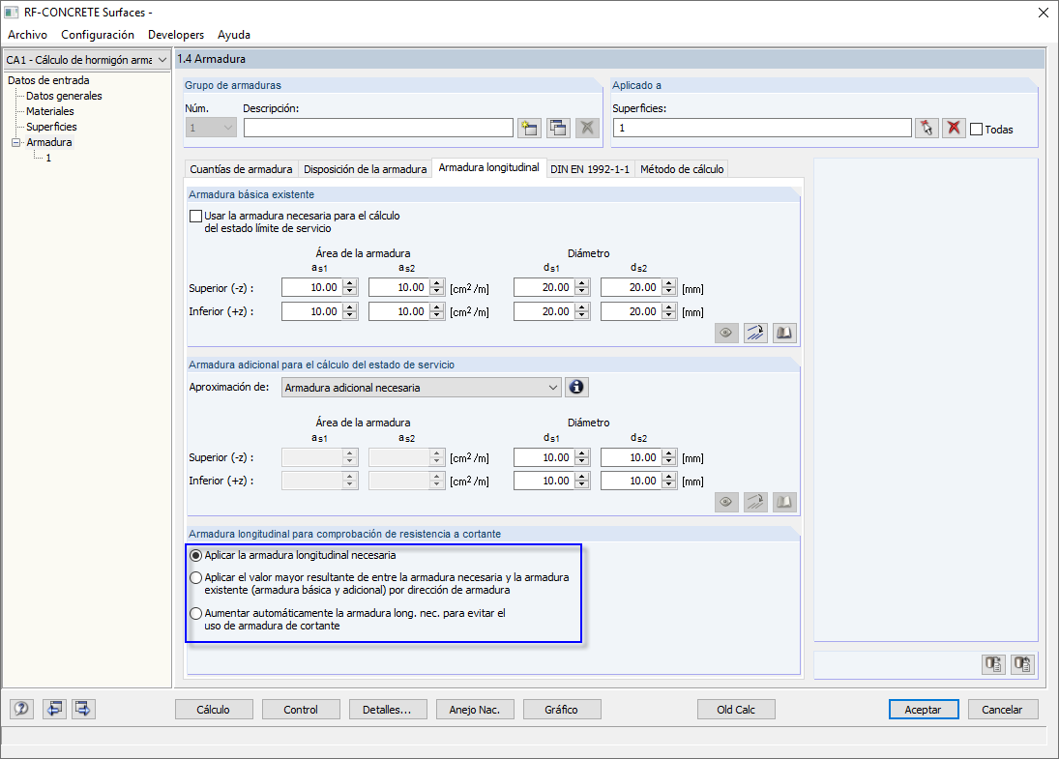Open Detalles... dialog button
This screenshot has height=759, width=1059.
387,710
